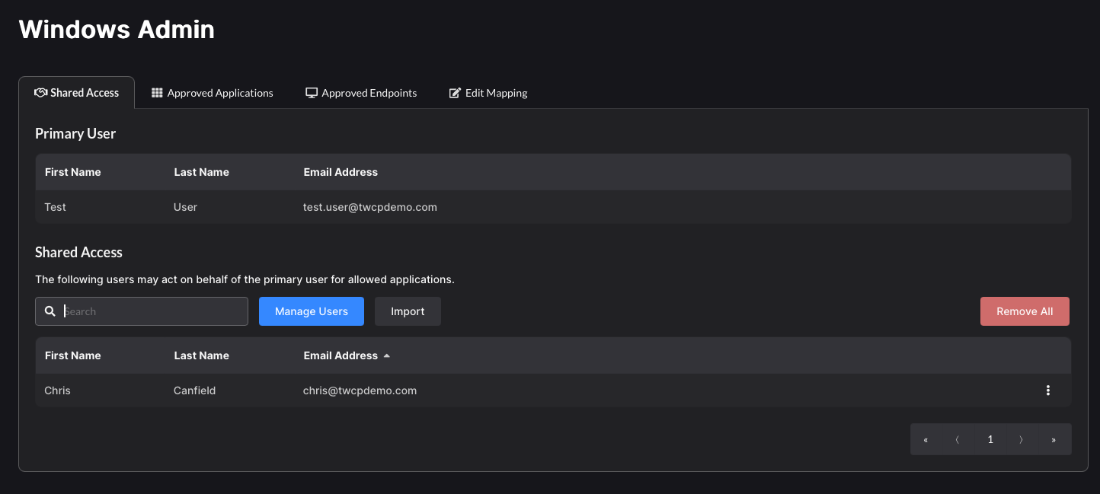Click the Manage Users button
This screenshot has height=494, width=1100.
pyautogui.click(x=312, y=311)
